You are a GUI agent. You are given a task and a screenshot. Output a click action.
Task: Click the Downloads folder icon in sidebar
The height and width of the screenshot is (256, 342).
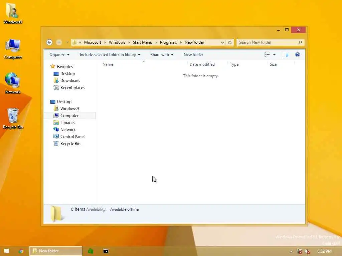click(x=56, y=81)
